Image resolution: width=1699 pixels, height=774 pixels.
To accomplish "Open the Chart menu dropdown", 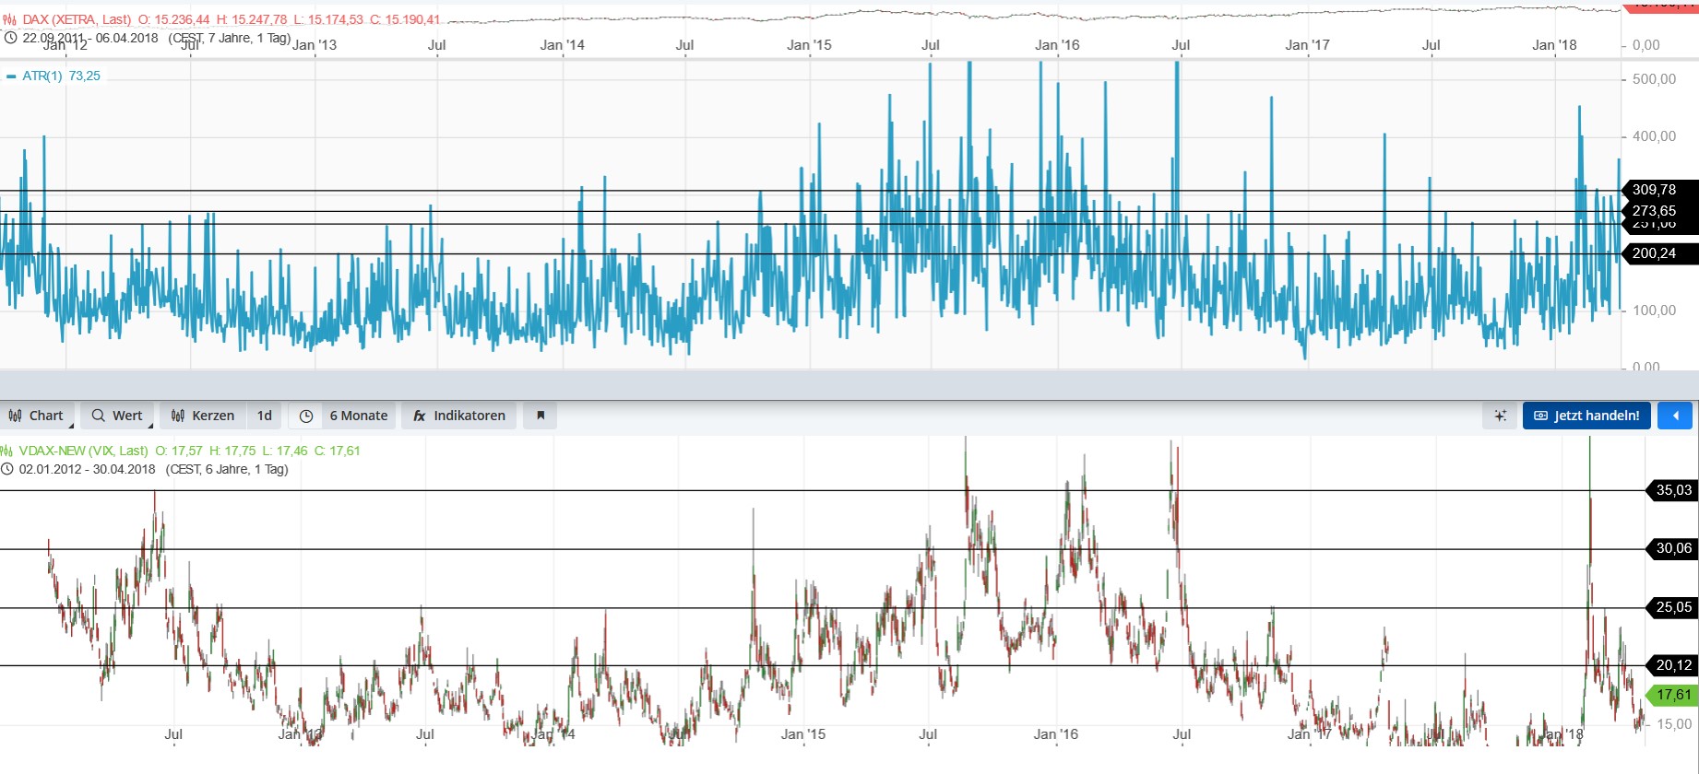I will coord(37,416).
